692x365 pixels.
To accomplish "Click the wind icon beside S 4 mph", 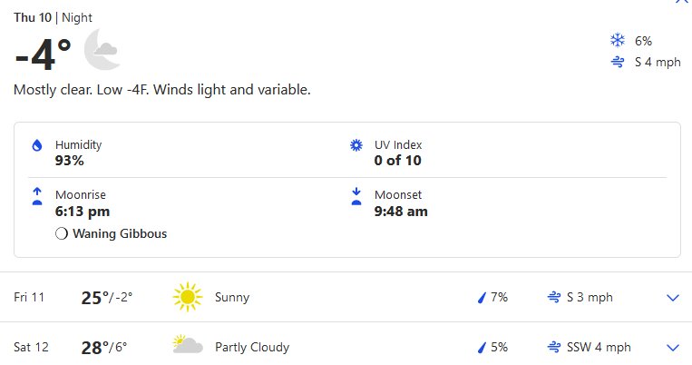I will click(x=618, y=62).
